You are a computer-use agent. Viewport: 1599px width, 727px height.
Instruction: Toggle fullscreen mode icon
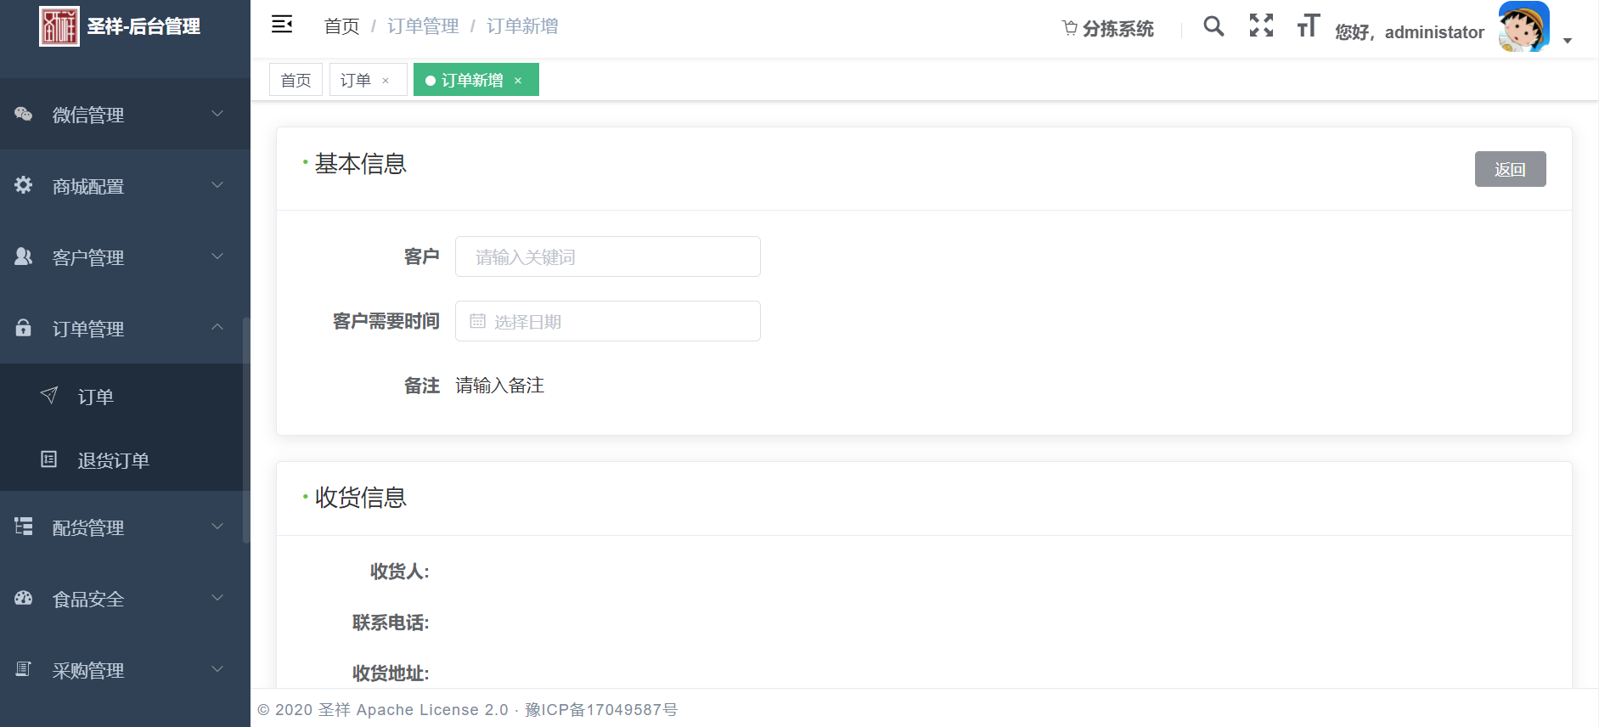pos(1261,25)
